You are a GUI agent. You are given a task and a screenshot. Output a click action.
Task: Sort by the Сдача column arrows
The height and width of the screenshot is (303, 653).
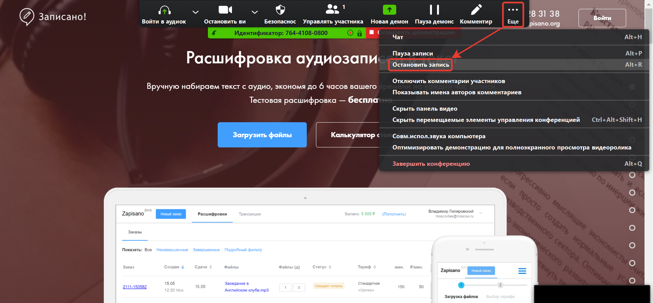pos(211,267)
